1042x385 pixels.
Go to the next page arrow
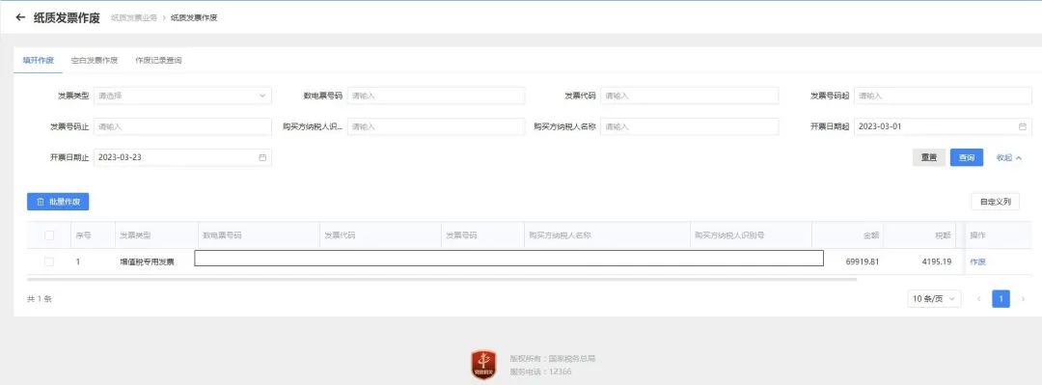pyautogui.click(x=1023, y=299)
